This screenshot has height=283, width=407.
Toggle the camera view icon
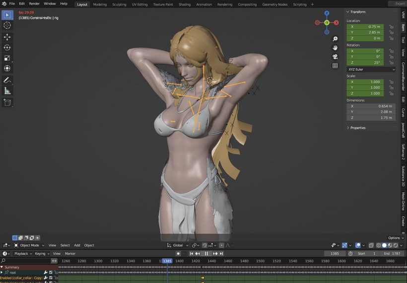pos(335,57)
